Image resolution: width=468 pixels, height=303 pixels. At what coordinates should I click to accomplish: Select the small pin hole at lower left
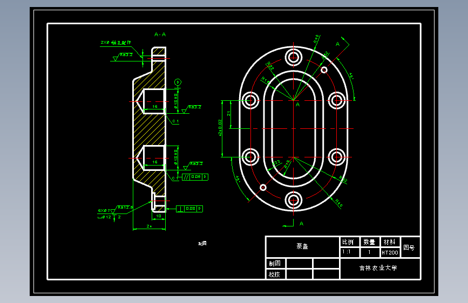(263, 187)
